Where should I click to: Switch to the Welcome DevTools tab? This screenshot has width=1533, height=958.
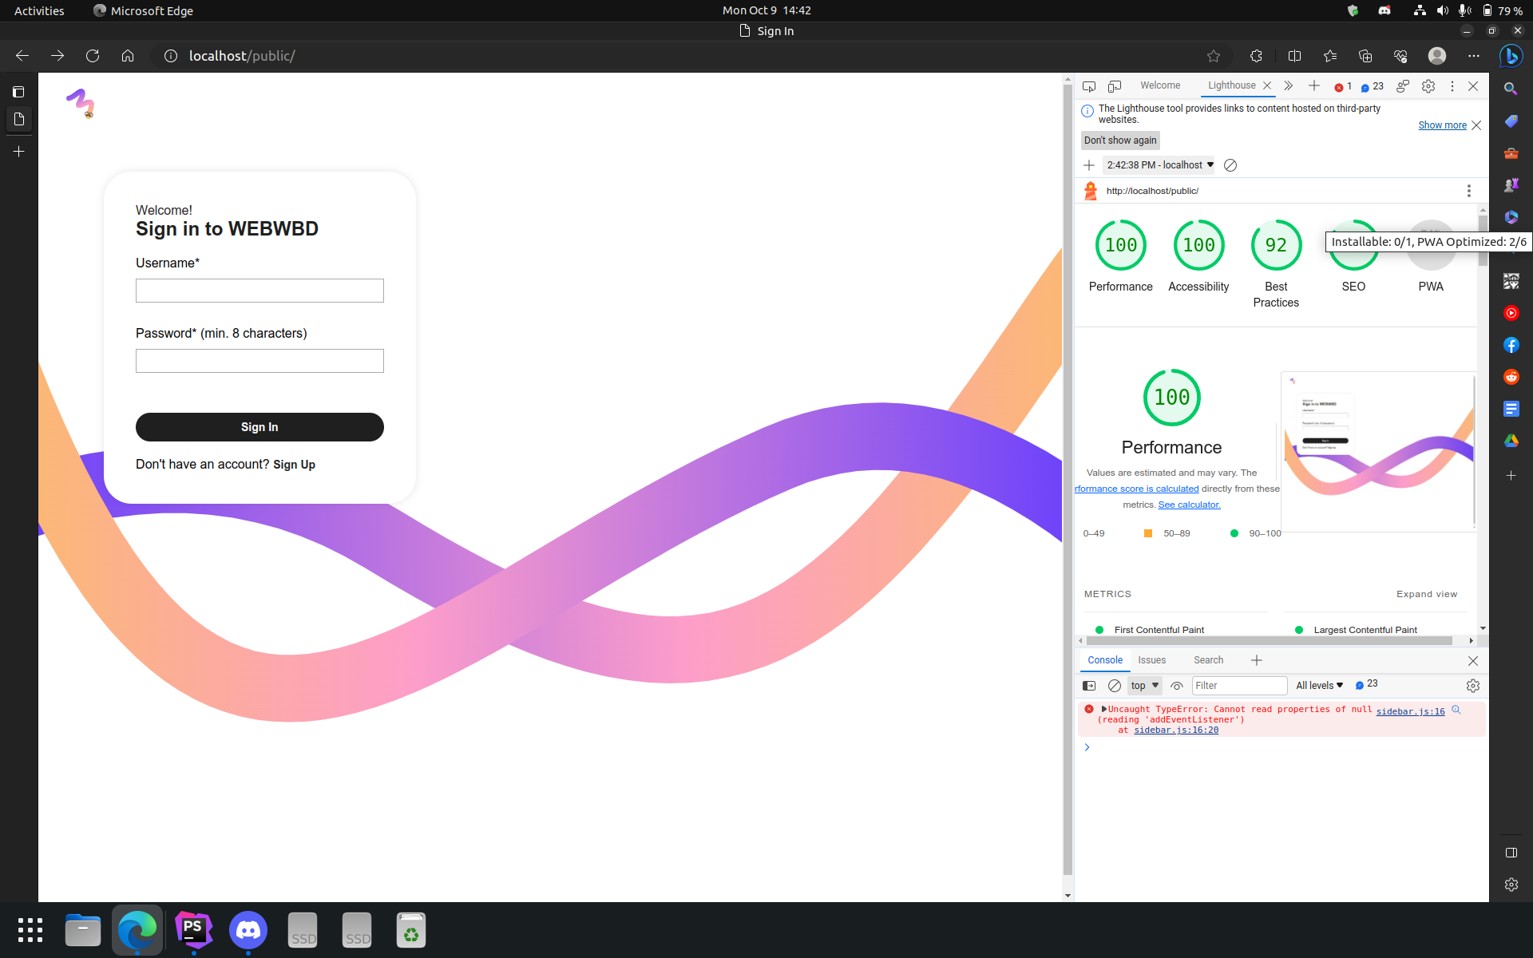(1159, 85)
